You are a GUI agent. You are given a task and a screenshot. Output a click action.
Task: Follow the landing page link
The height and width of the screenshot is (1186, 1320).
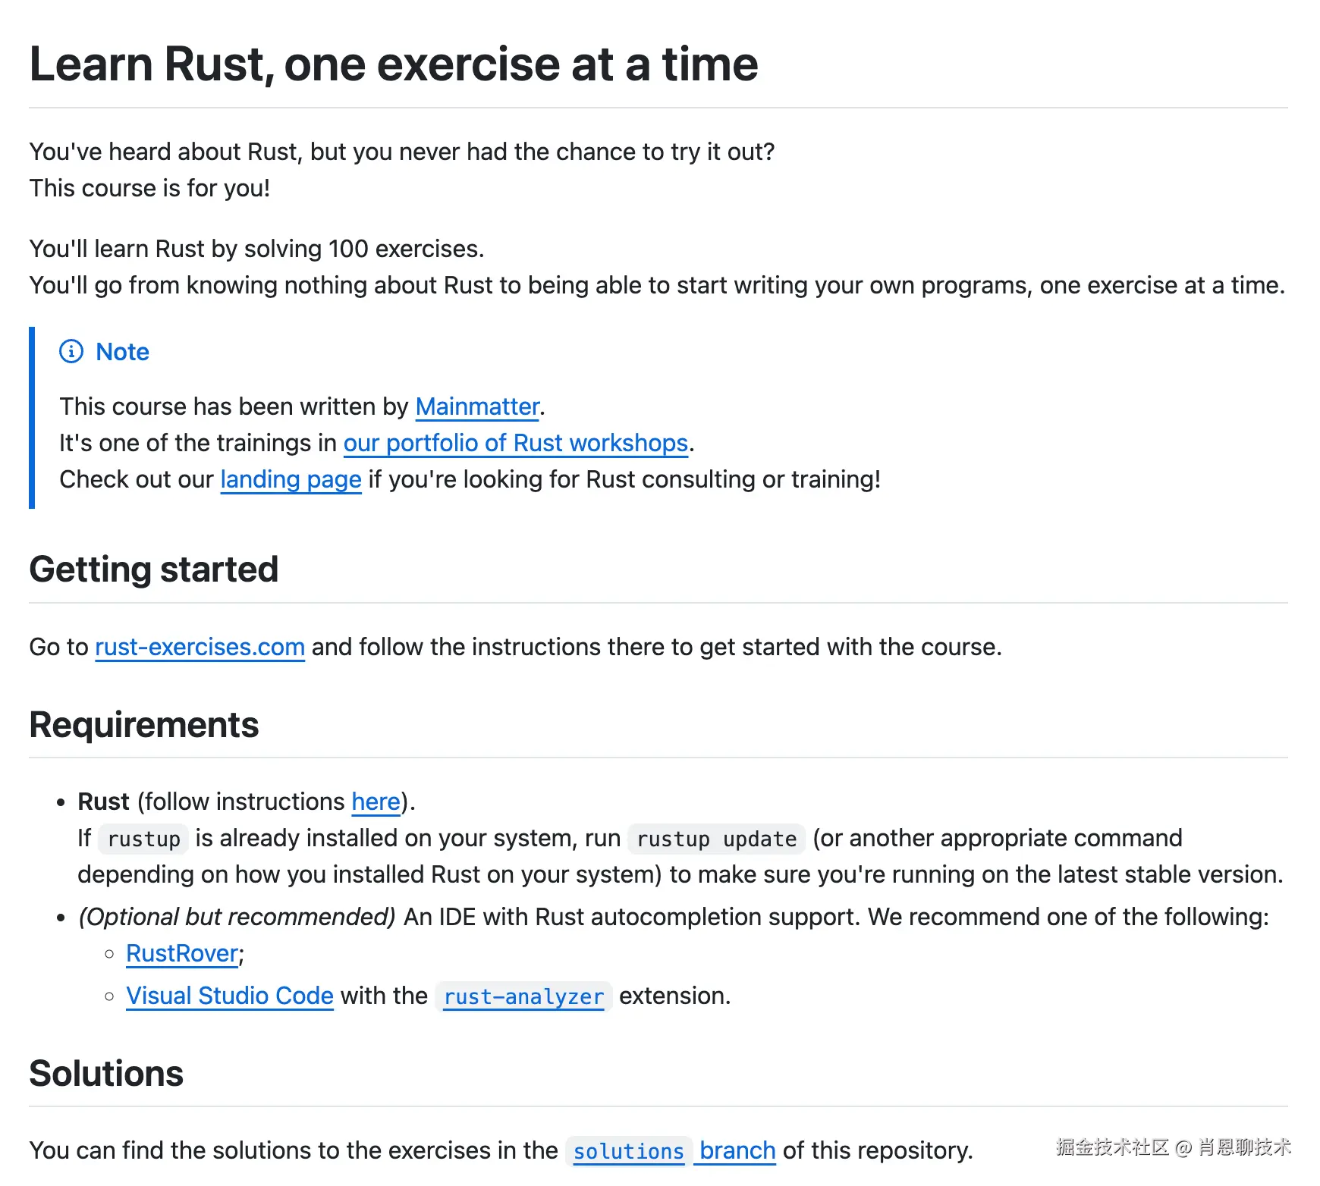[x=291, y=480]
